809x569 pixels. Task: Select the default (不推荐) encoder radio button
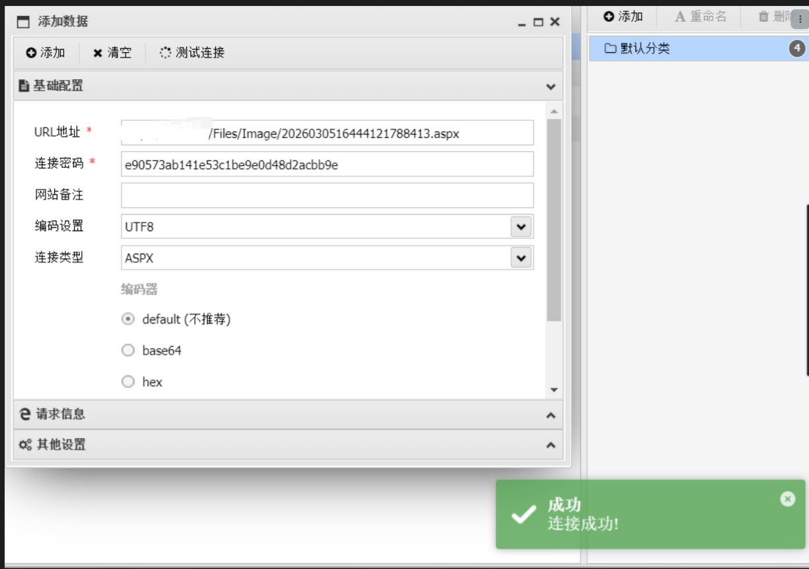(x=128, y=319)
